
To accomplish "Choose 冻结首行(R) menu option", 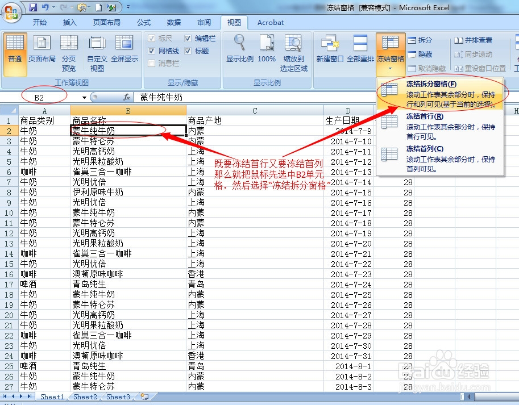I will 440,126.
